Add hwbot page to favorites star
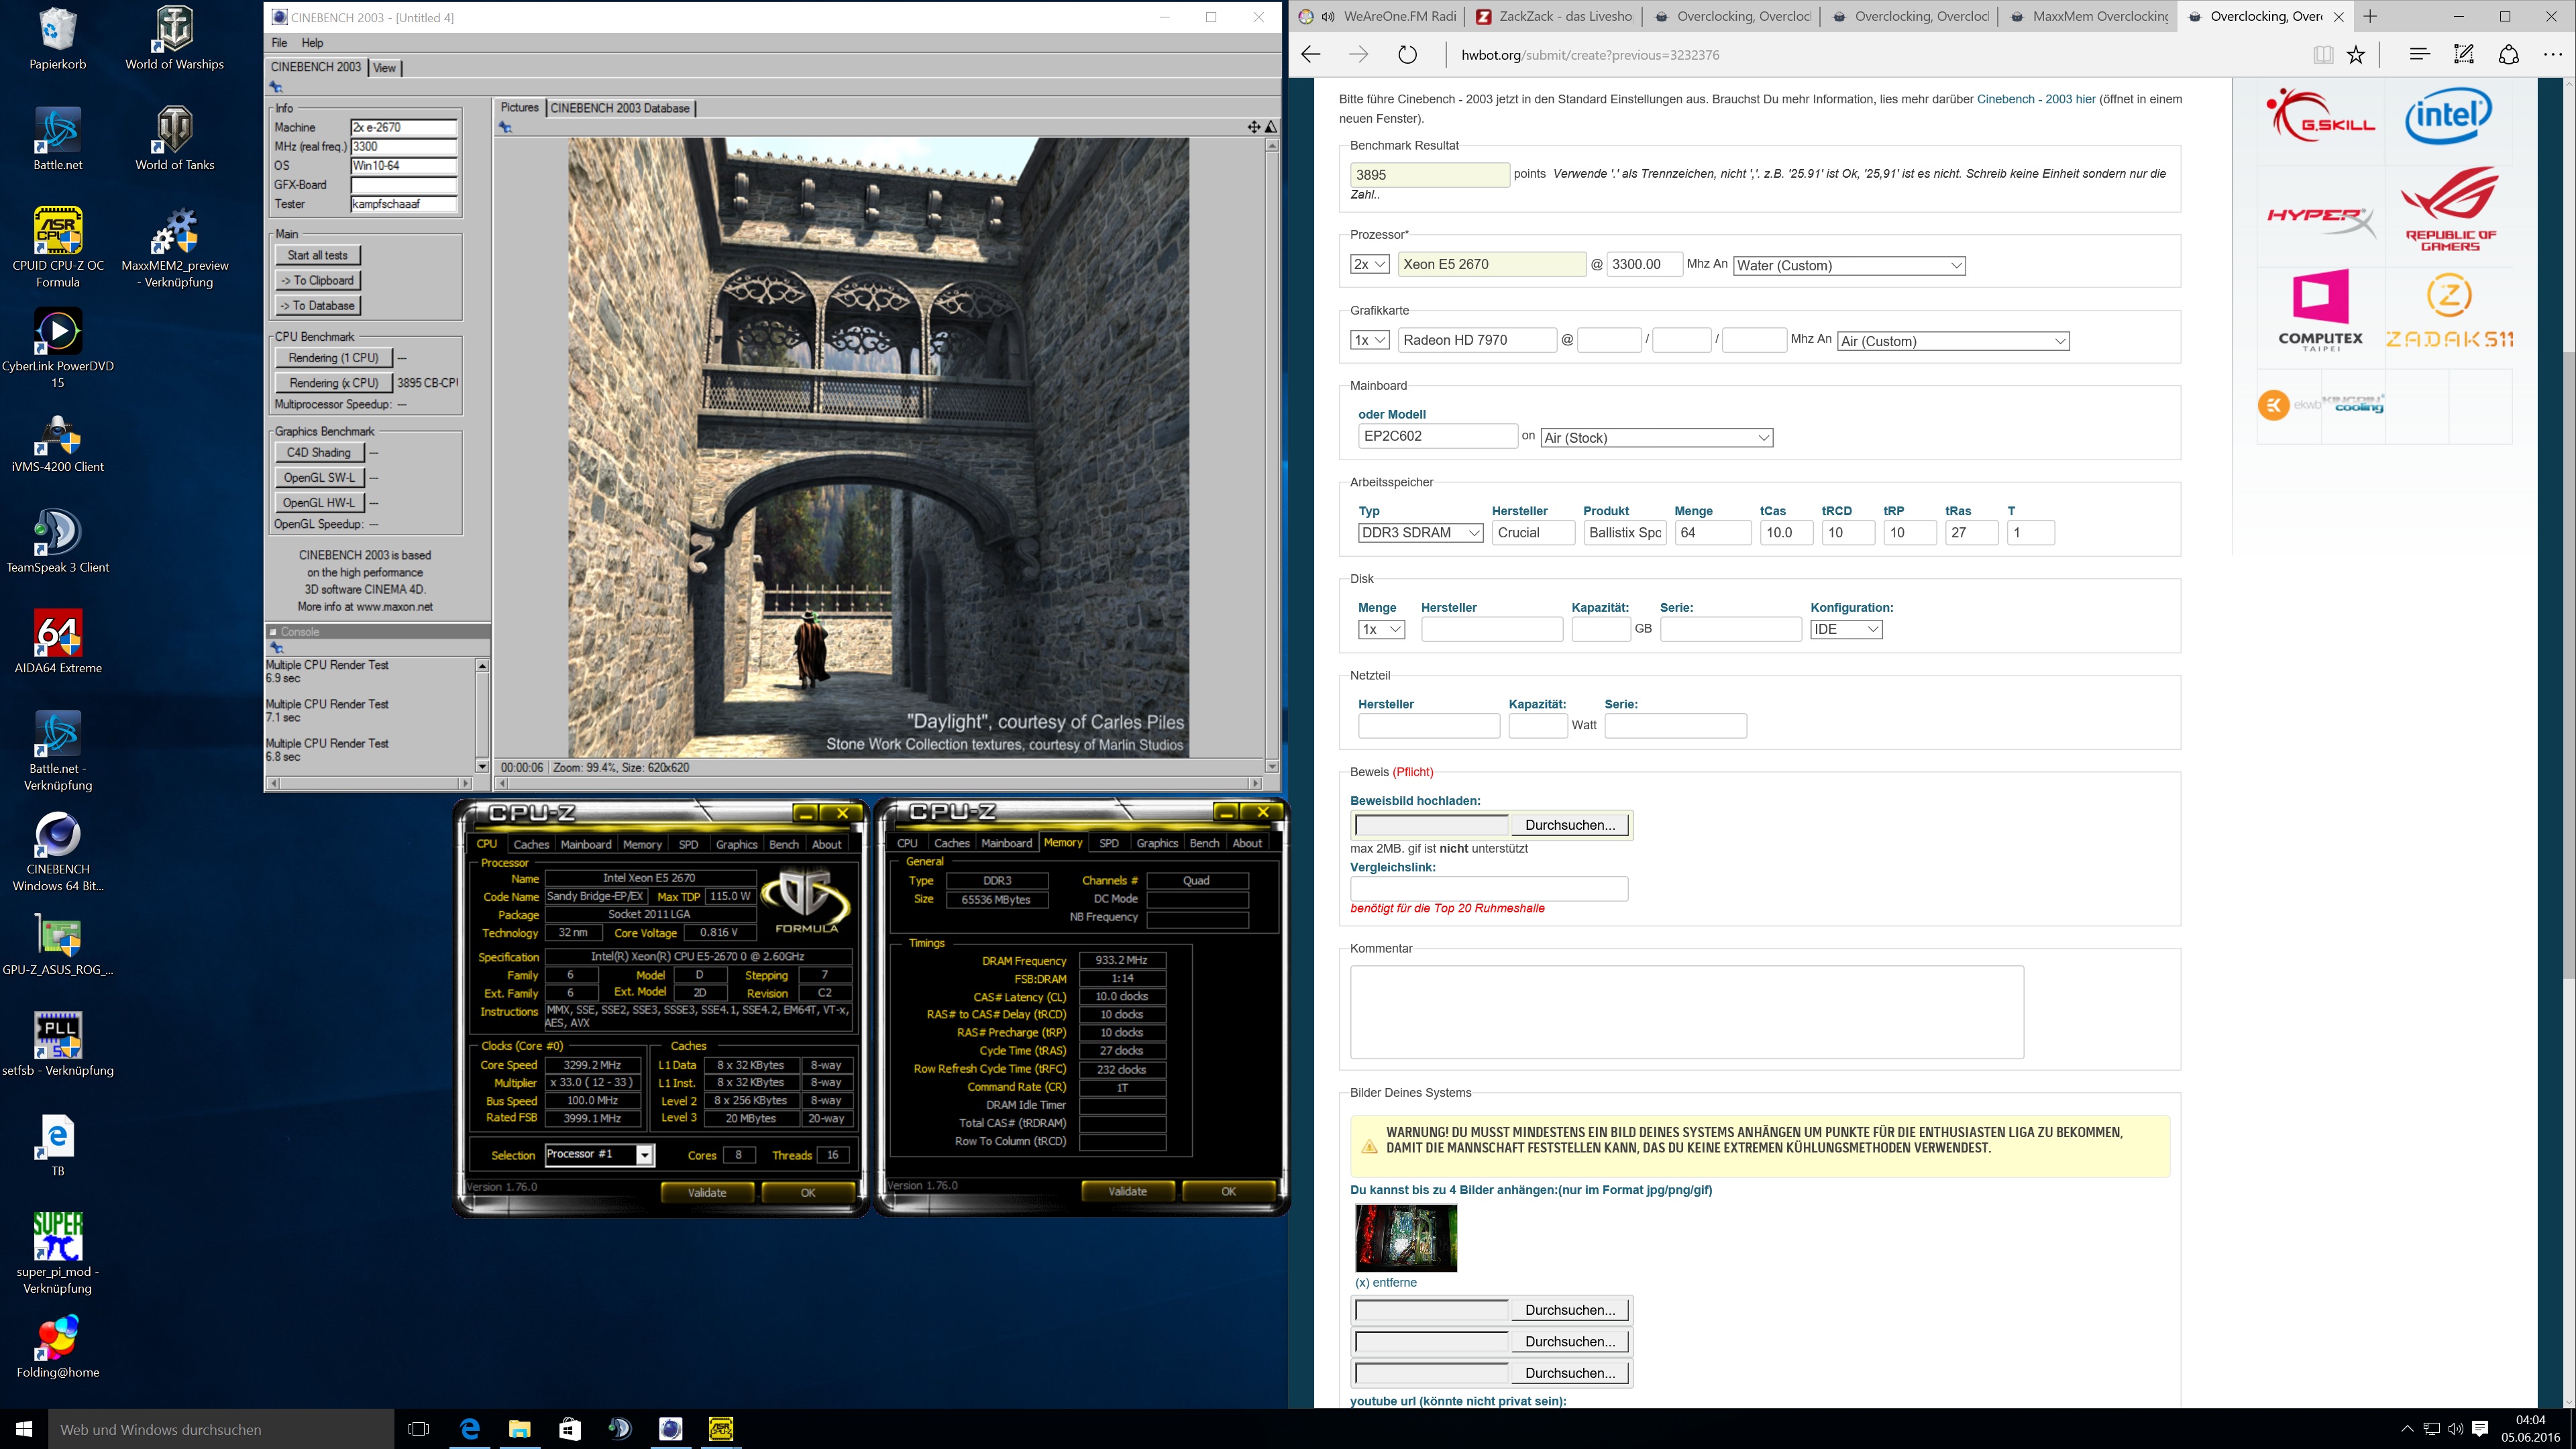This screenshot has height=1449, width=2576. pos(2356,55)
